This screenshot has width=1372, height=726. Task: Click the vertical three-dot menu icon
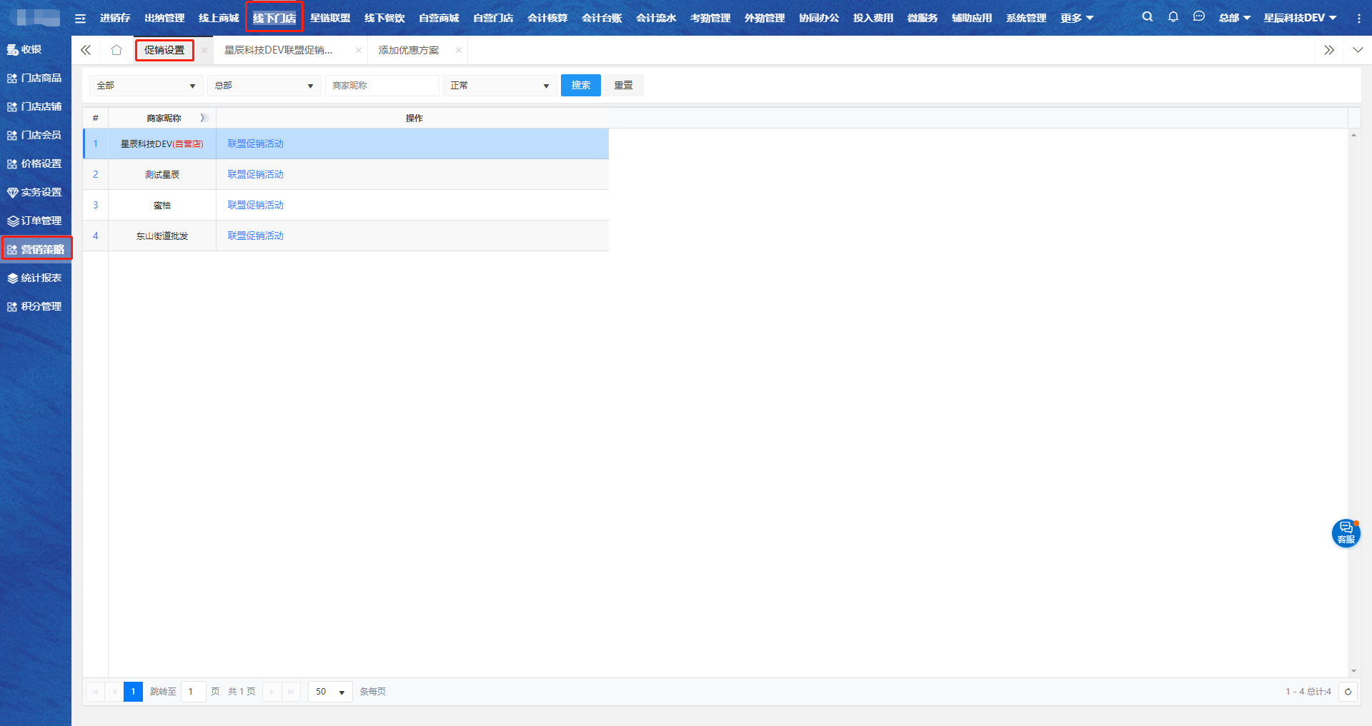[x=1358, y=19]
